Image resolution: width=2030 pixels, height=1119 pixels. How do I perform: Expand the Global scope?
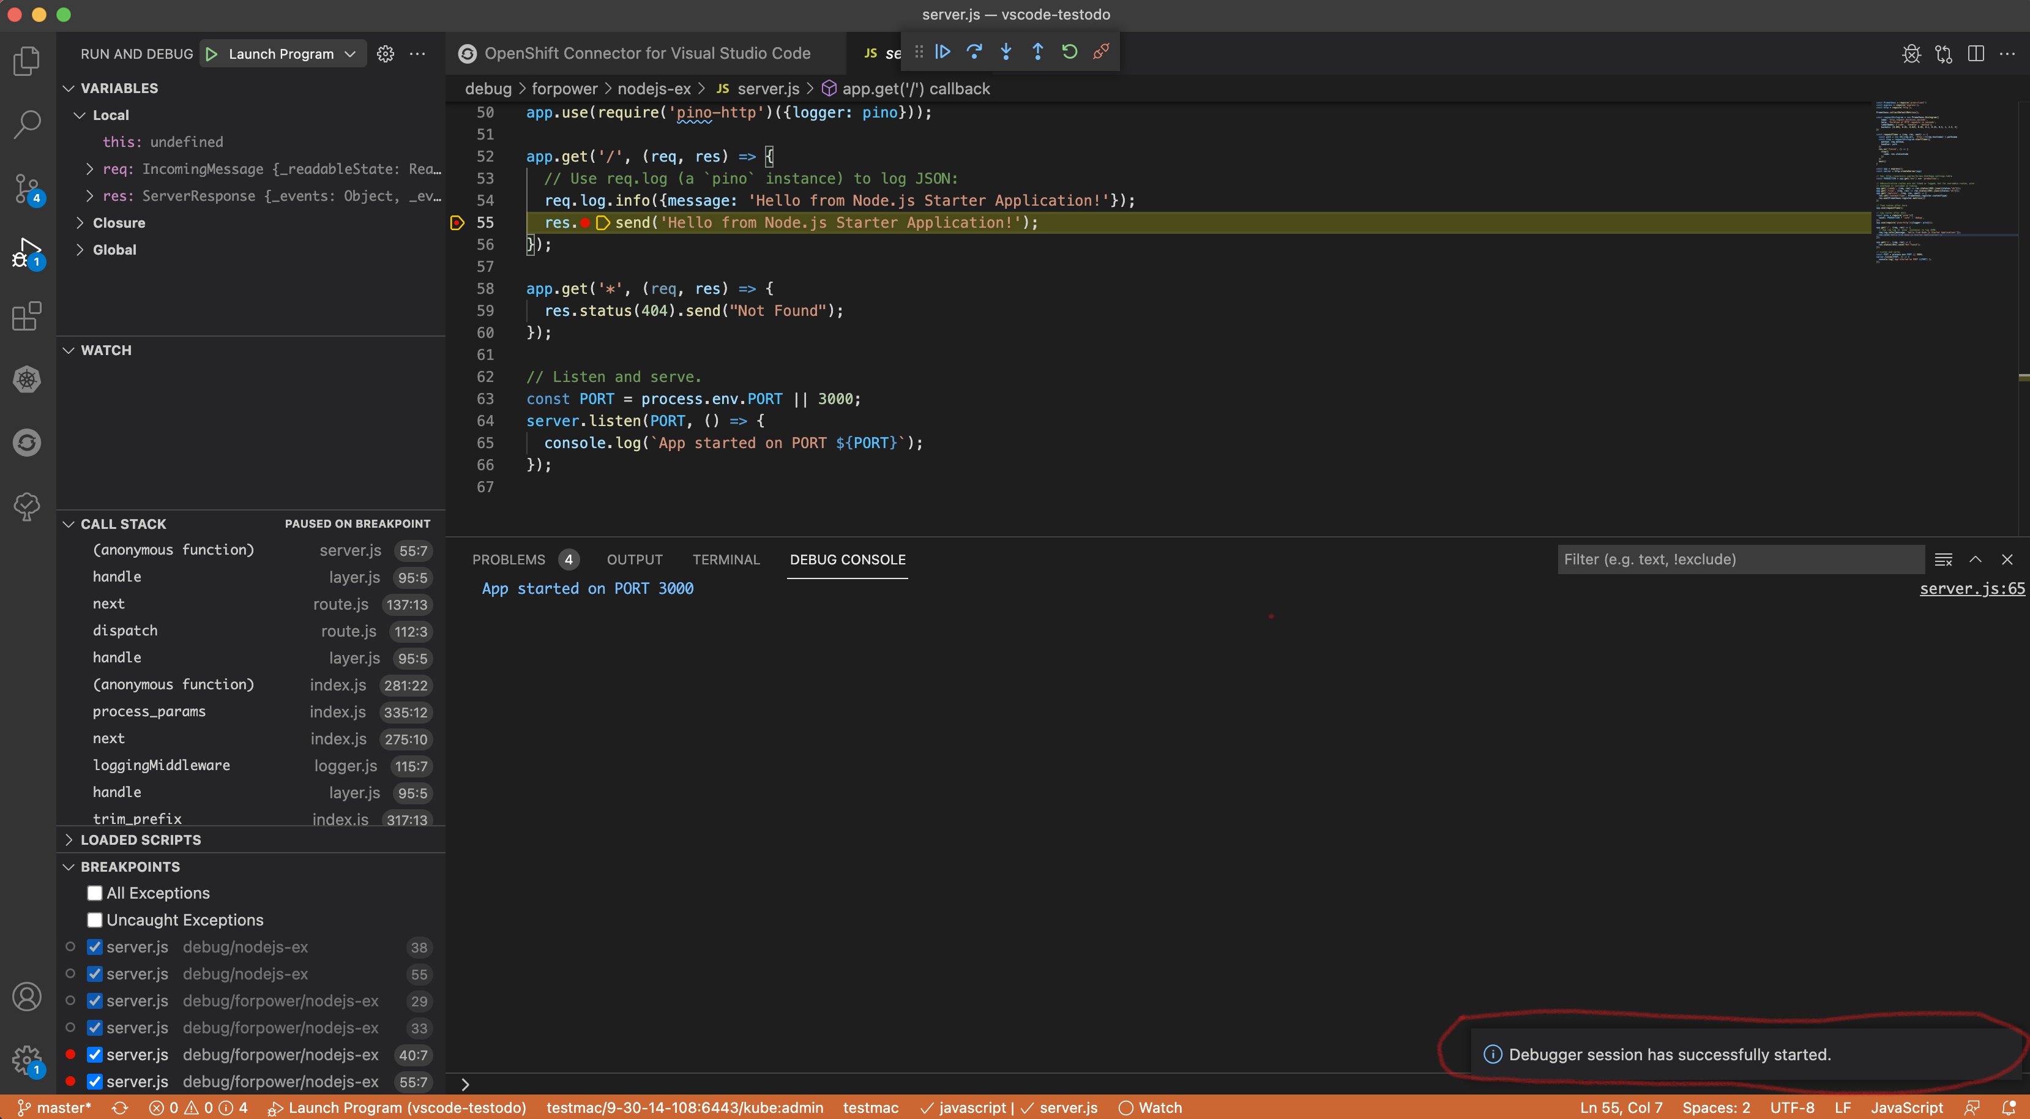point(80,250)
